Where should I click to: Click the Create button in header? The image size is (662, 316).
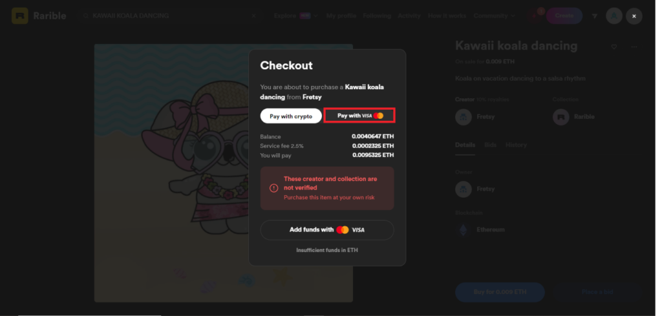pos(564,16)
